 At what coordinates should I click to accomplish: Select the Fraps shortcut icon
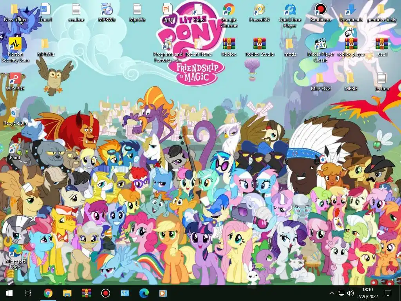[198, 13]
